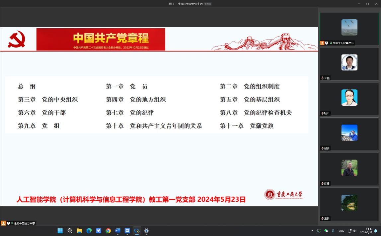Viewport: 381px width, 236px height.
Task: Switch the ENG input language indicator
Action: coord(341,231)
